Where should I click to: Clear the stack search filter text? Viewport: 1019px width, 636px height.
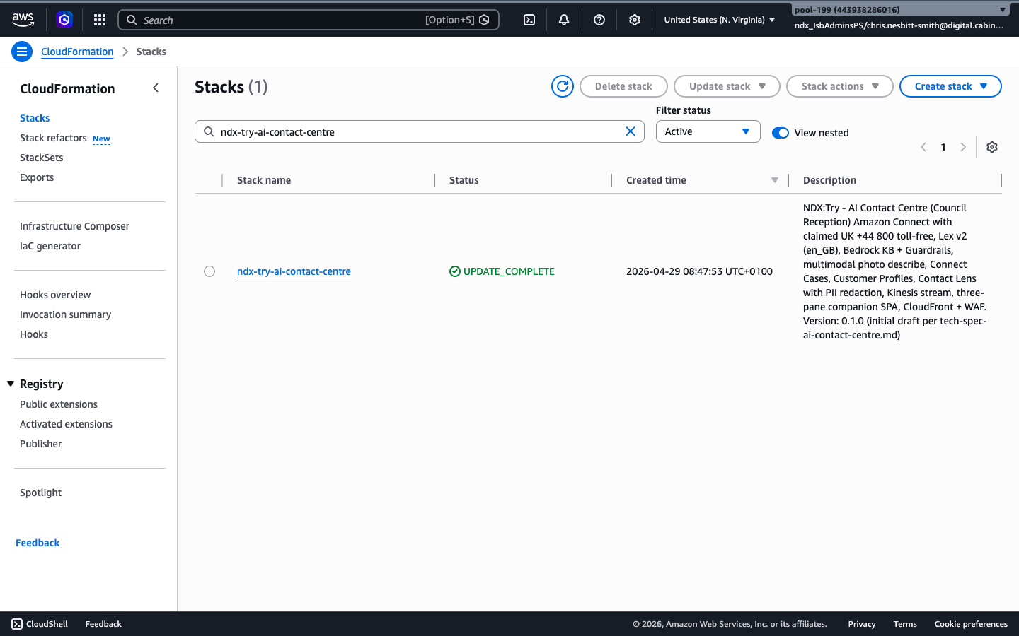631,131
